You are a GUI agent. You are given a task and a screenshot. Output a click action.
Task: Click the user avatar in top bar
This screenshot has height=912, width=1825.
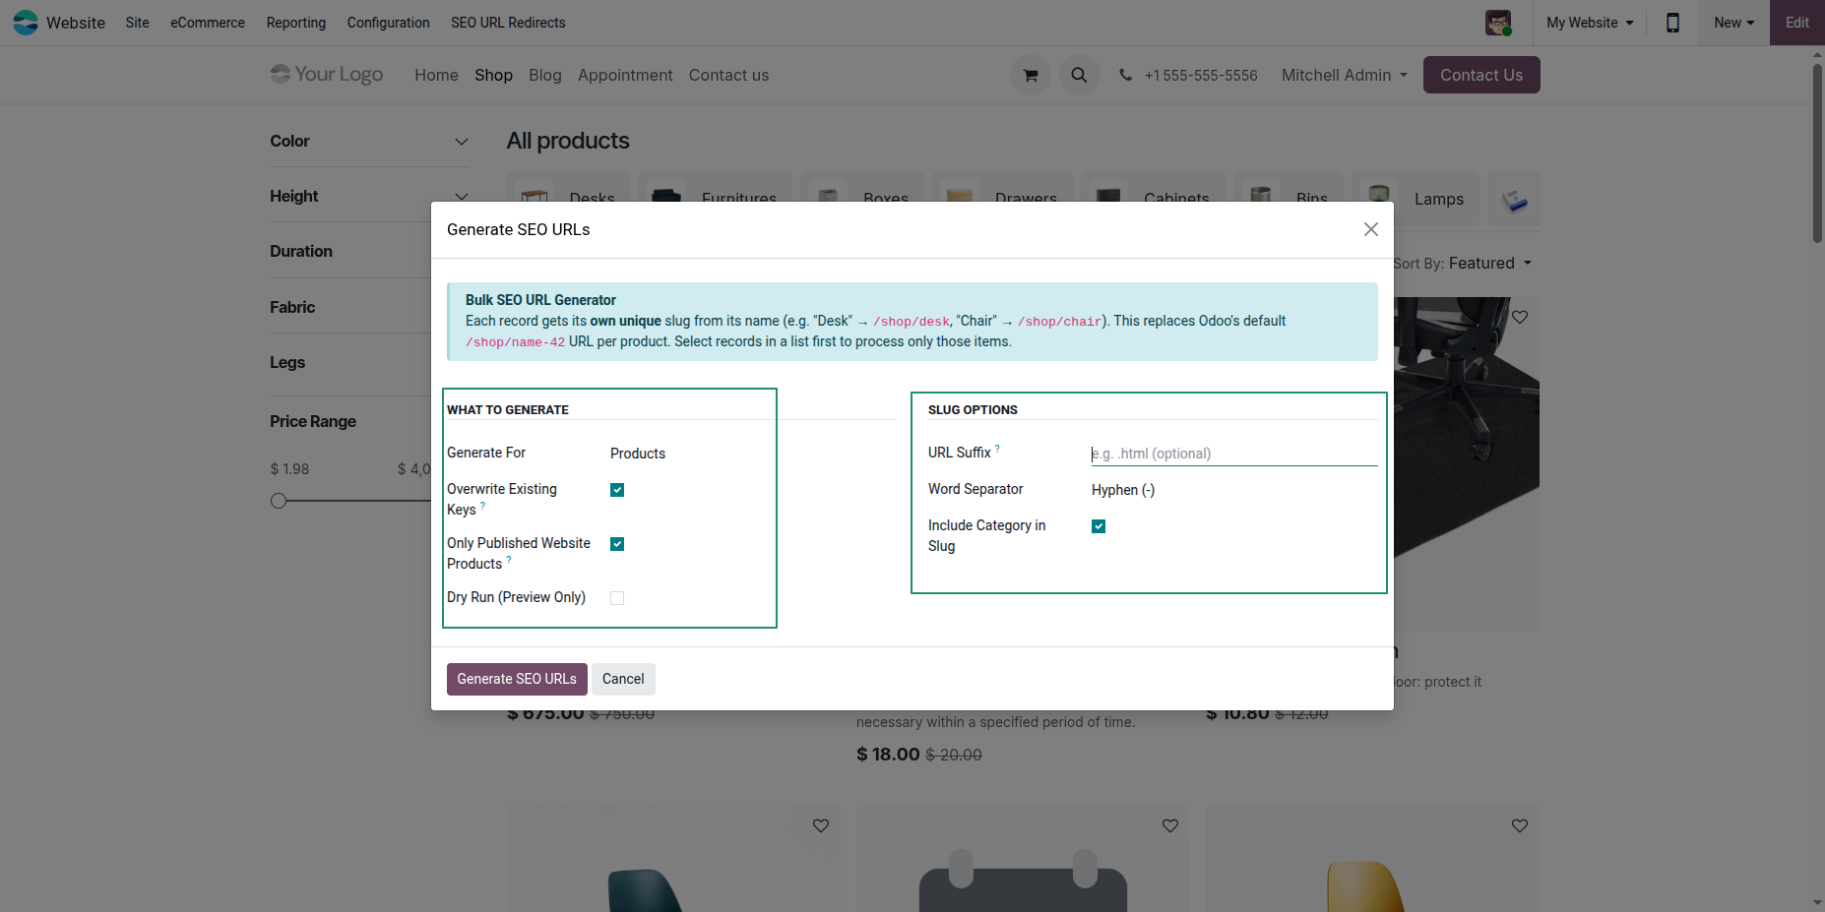click(1498, 22)
